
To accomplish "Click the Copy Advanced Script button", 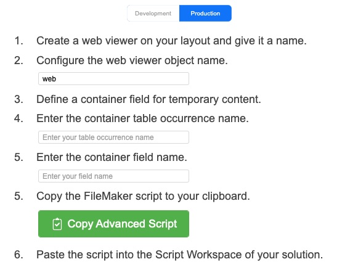I will click(114, 224).
